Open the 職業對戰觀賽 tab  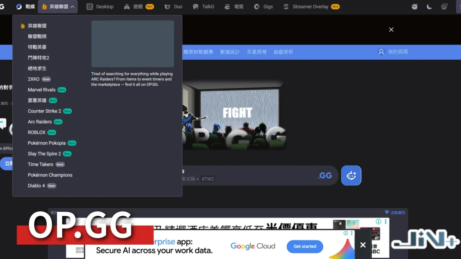[198, 52]
